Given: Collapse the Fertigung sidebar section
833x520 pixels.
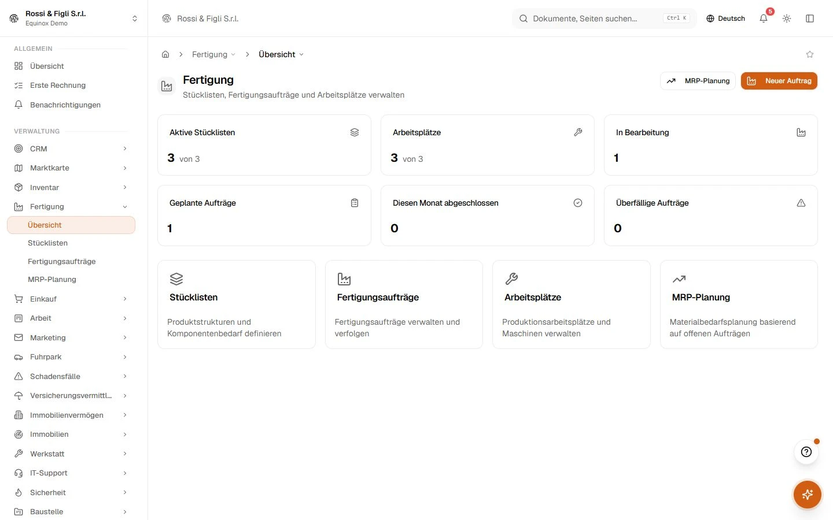Looking at the screenshot, I should pyautogui.click(x=71, y=206).
